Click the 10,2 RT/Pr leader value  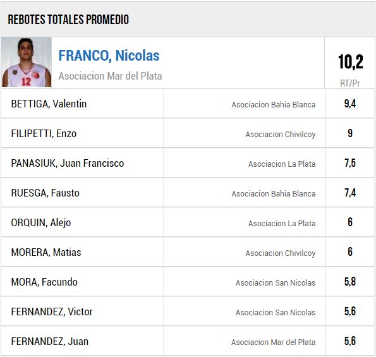pos(350,62)
